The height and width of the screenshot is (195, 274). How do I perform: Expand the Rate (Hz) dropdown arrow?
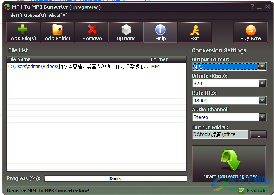coord(262,100)
